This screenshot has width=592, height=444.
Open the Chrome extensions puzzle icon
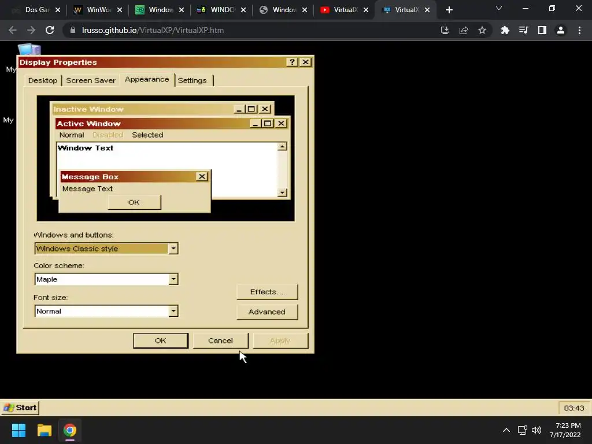click(x=505, y=30)
